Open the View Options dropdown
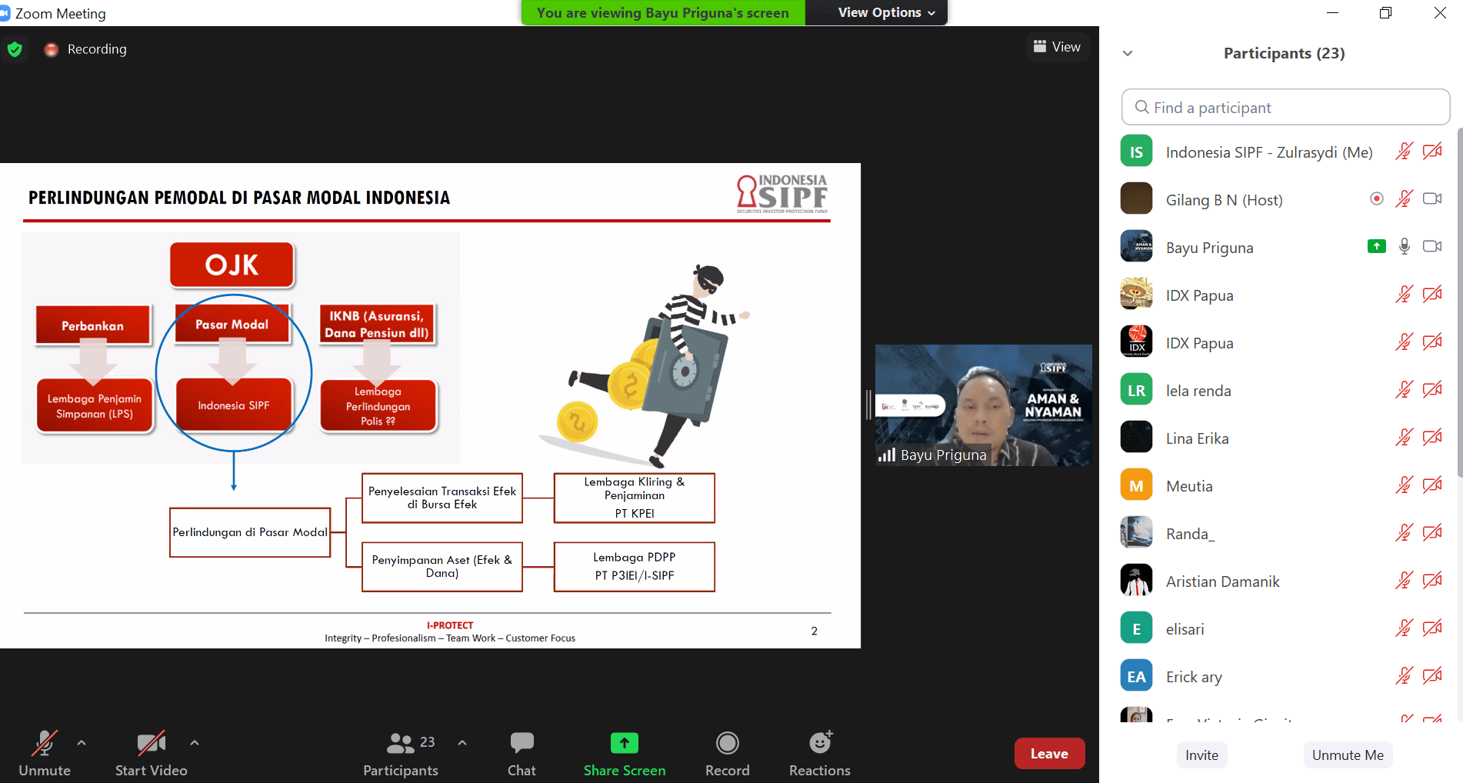 886,12
